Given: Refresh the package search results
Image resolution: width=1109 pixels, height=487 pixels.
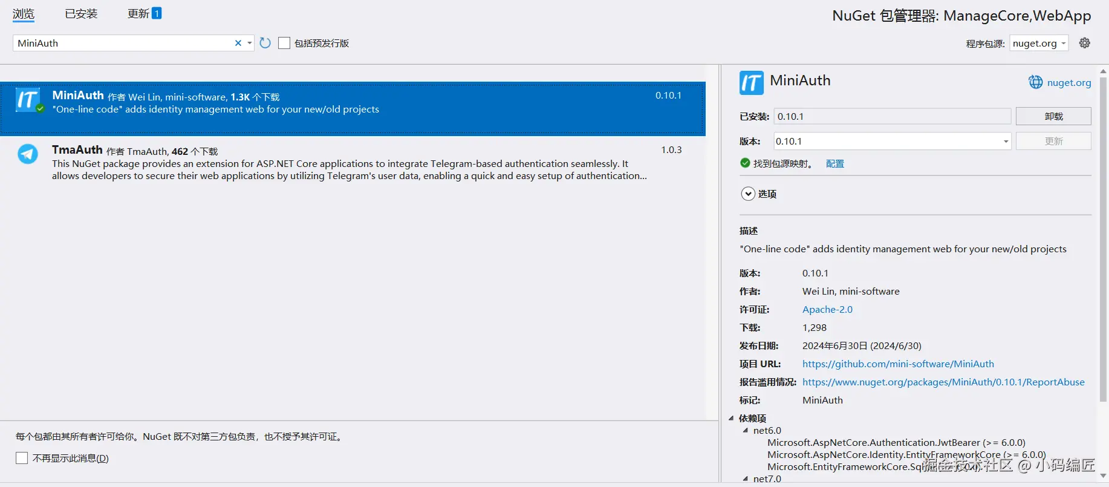Looking at the screenshot, I should click(x=265, y=43).
